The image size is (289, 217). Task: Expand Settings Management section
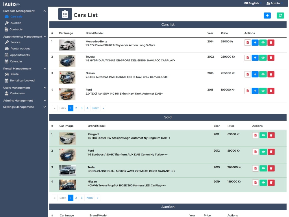[x=45, y=107]
